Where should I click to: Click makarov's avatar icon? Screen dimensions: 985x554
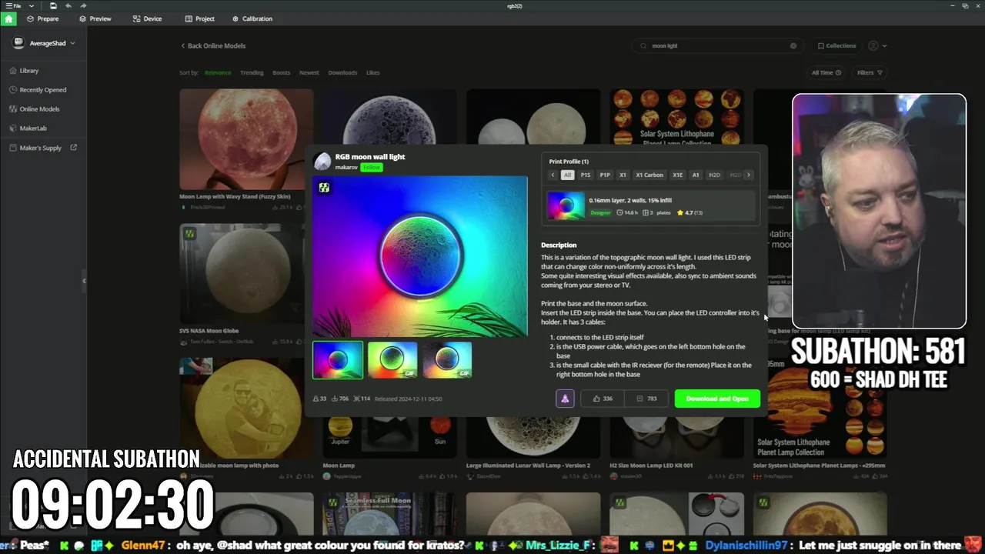pos(322,161)
